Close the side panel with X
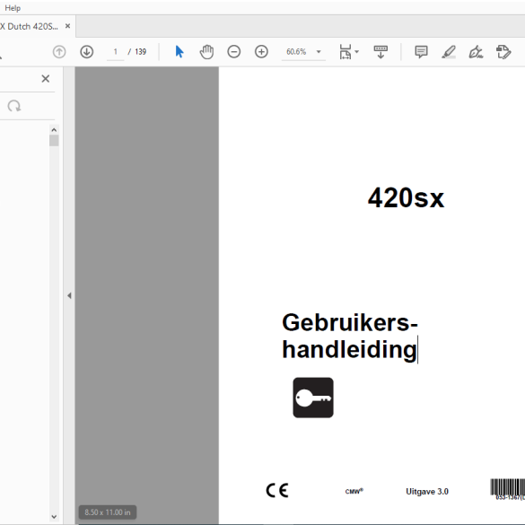 pos(46,79)
